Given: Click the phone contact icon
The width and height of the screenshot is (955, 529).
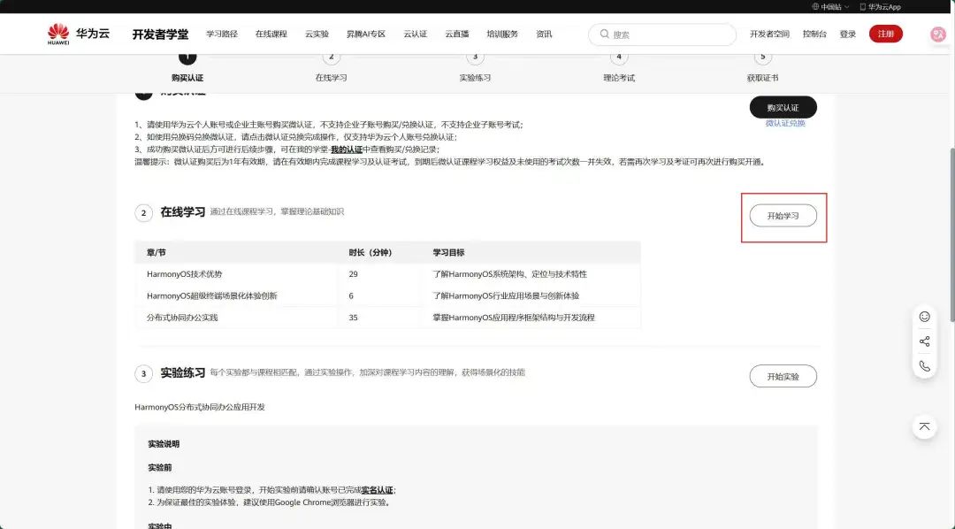Looking at the screenshot, I should tap(925, 365).
